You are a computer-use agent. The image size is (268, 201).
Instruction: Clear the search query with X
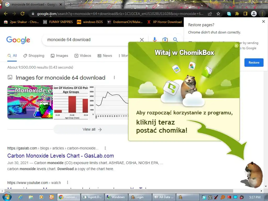point(142,40)
